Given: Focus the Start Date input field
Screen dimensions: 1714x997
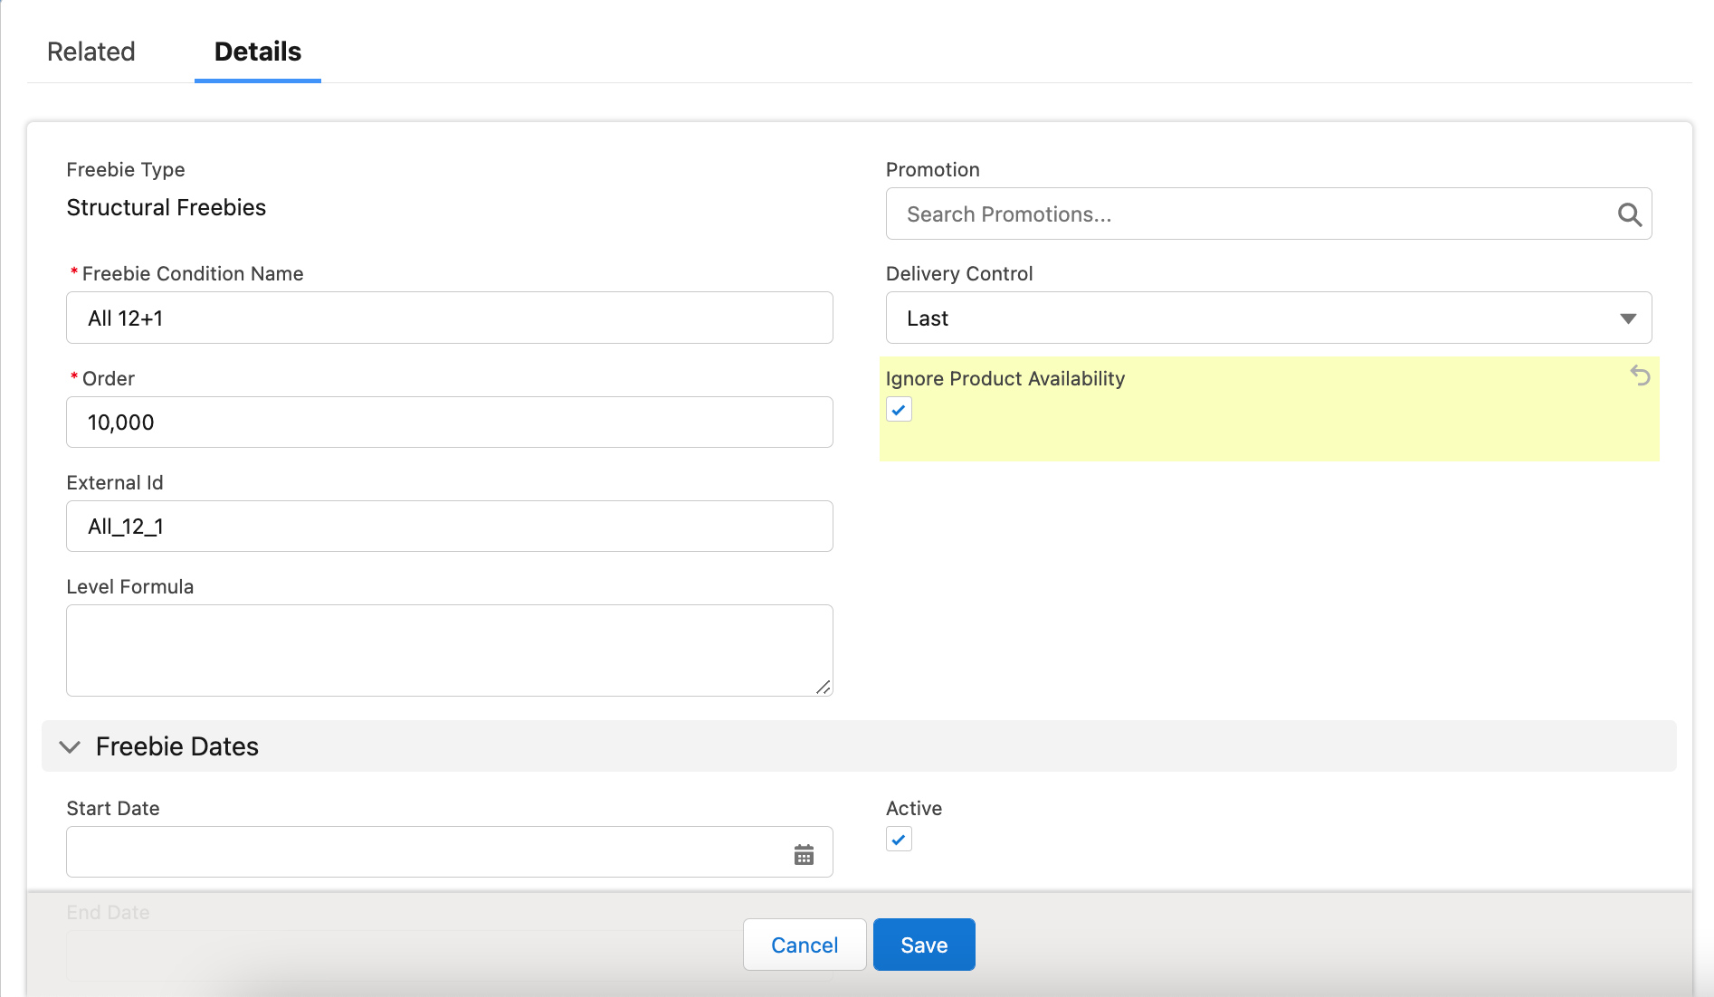Looking at the screenshot, I should click(425, 852).
